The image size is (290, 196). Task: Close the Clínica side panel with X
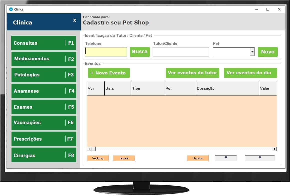tap(74, 20)
